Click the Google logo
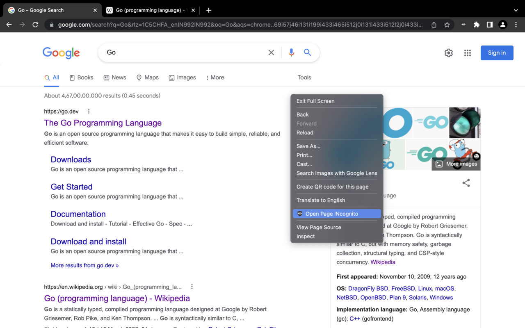Viewport: 525px width, 328px height. pyautogui.click(x=61, y=53)
